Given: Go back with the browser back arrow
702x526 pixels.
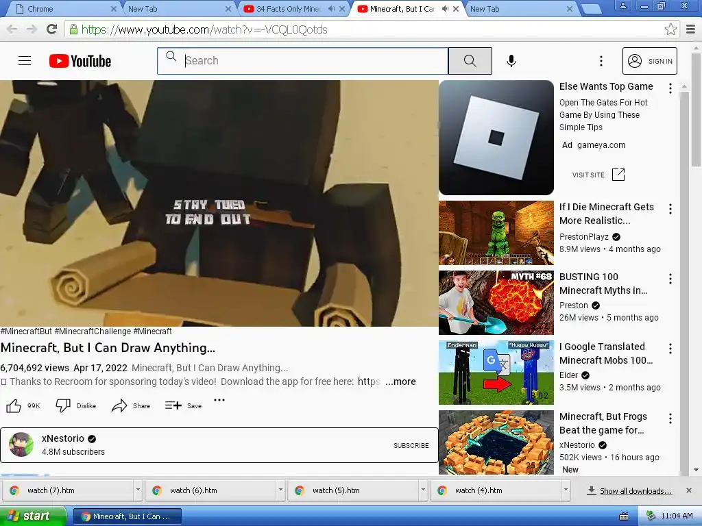Looking at the screenshot, I should click(12, 29).
